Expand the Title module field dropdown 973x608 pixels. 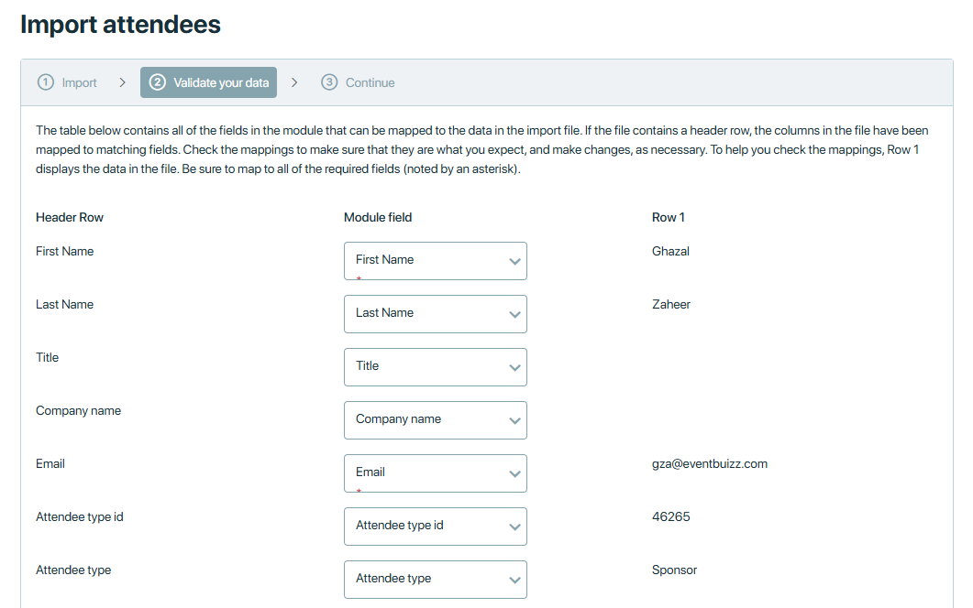click(435, 367)
